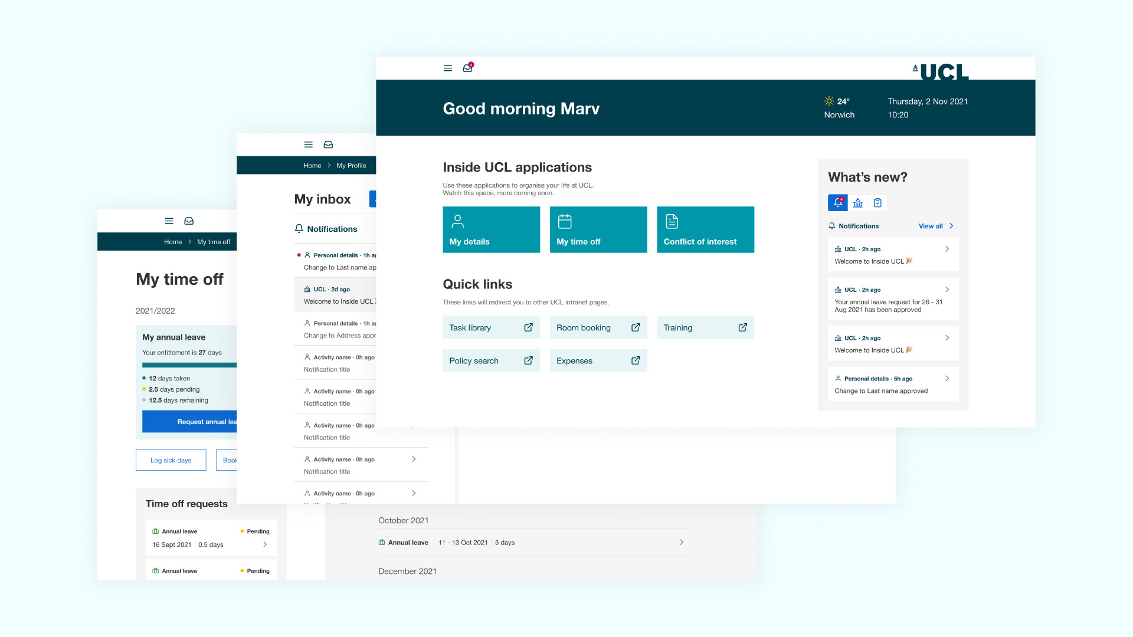Open UCL 2d ago Welcome message in inbox
The width and height of the screenshot is (1133, 637).
[x=335, y=295]
